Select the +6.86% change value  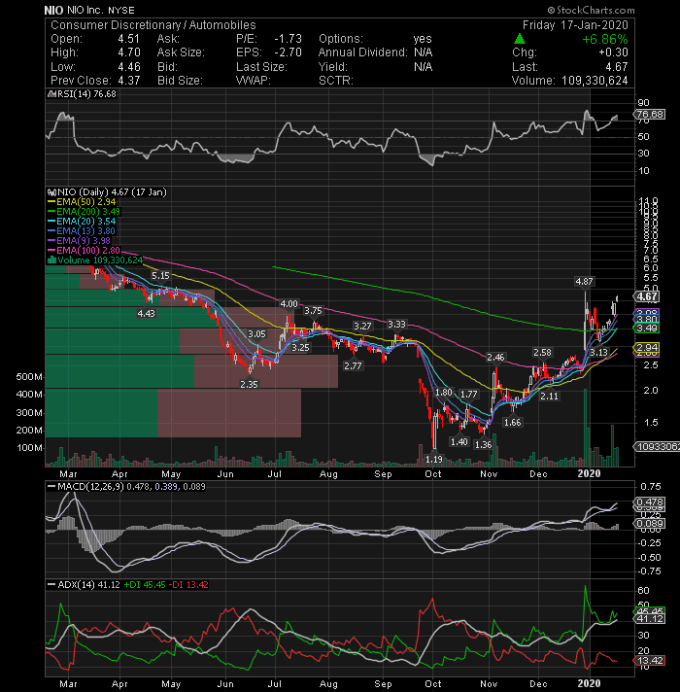[605, 39]
